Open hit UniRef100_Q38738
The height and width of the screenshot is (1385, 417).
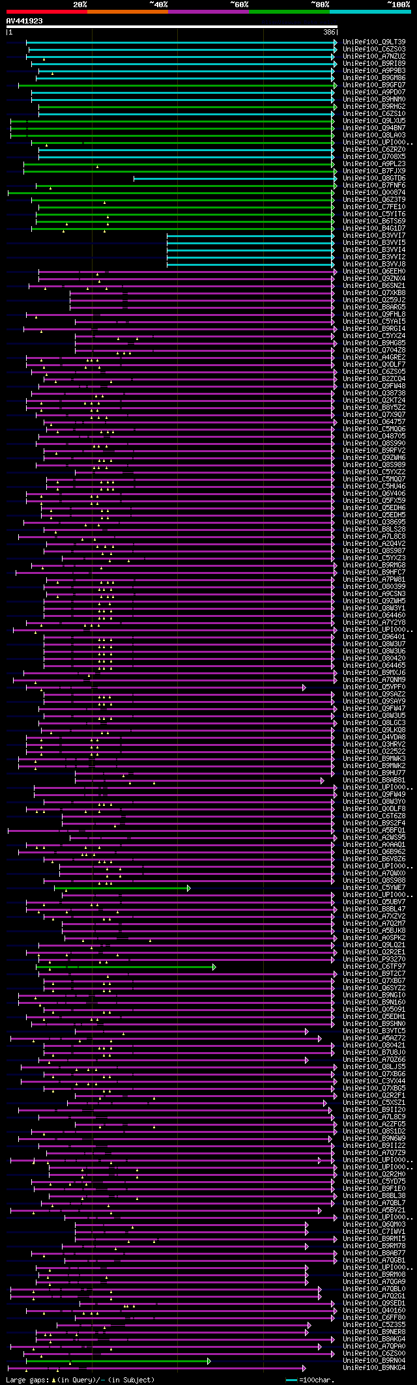[x=374, y=393]
